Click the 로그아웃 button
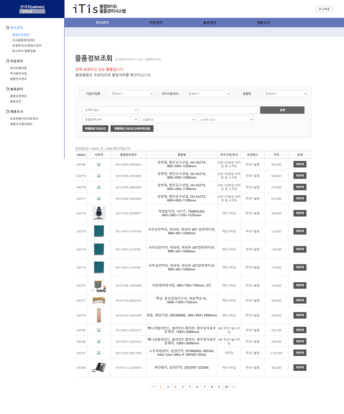Screen dimensions: 344x414 (324, 9)
